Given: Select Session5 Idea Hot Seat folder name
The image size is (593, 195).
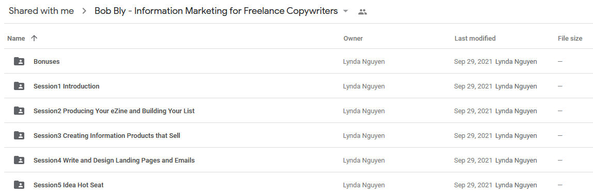Looking at the screenshot, I should point(69,185).
